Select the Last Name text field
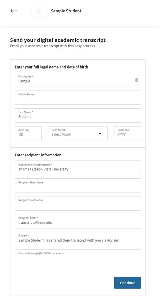This screenshot has height=305, width=160. tap(78, 116)
